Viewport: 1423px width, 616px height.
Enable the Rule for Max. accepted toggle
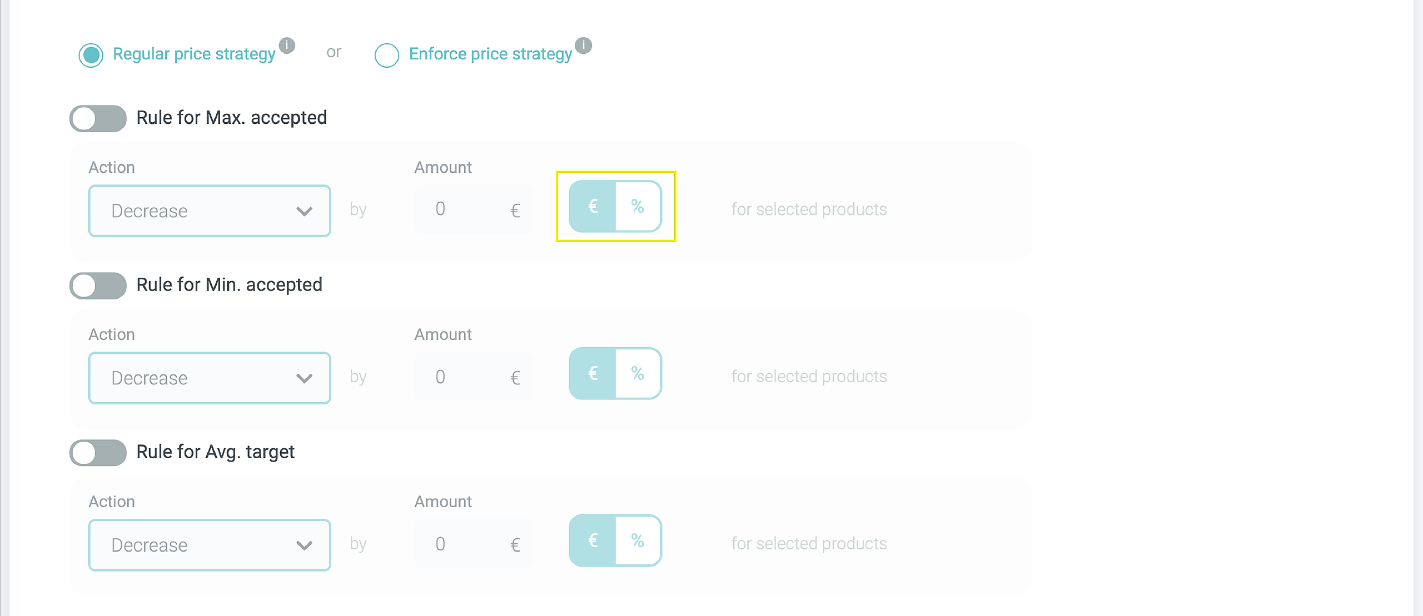[x=98, y=118]
